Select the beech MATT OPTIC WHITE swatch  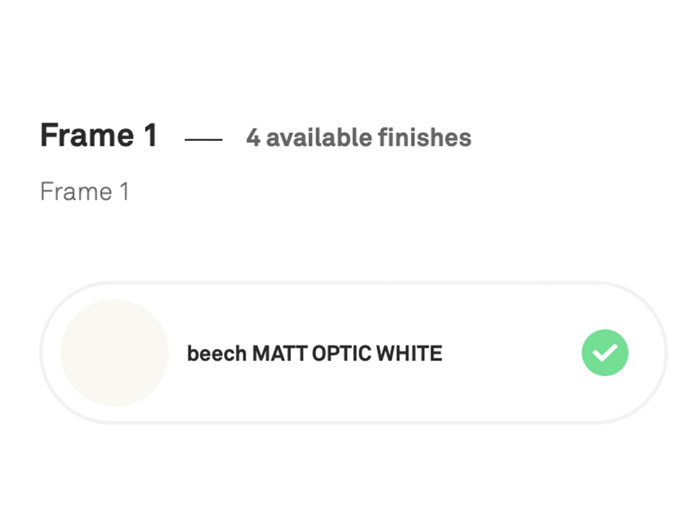[114, 353]
